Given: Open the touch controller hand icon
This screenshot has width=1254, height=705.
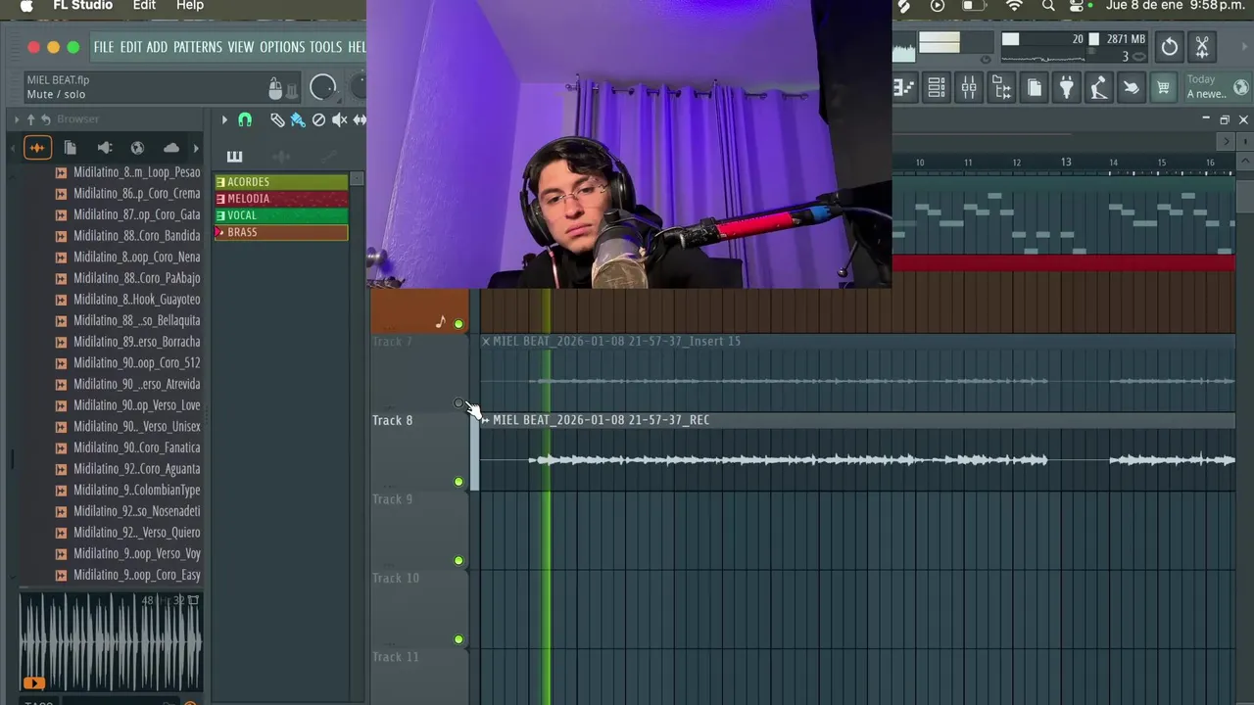Looking at the screenshot, I should pos(1131,88).
